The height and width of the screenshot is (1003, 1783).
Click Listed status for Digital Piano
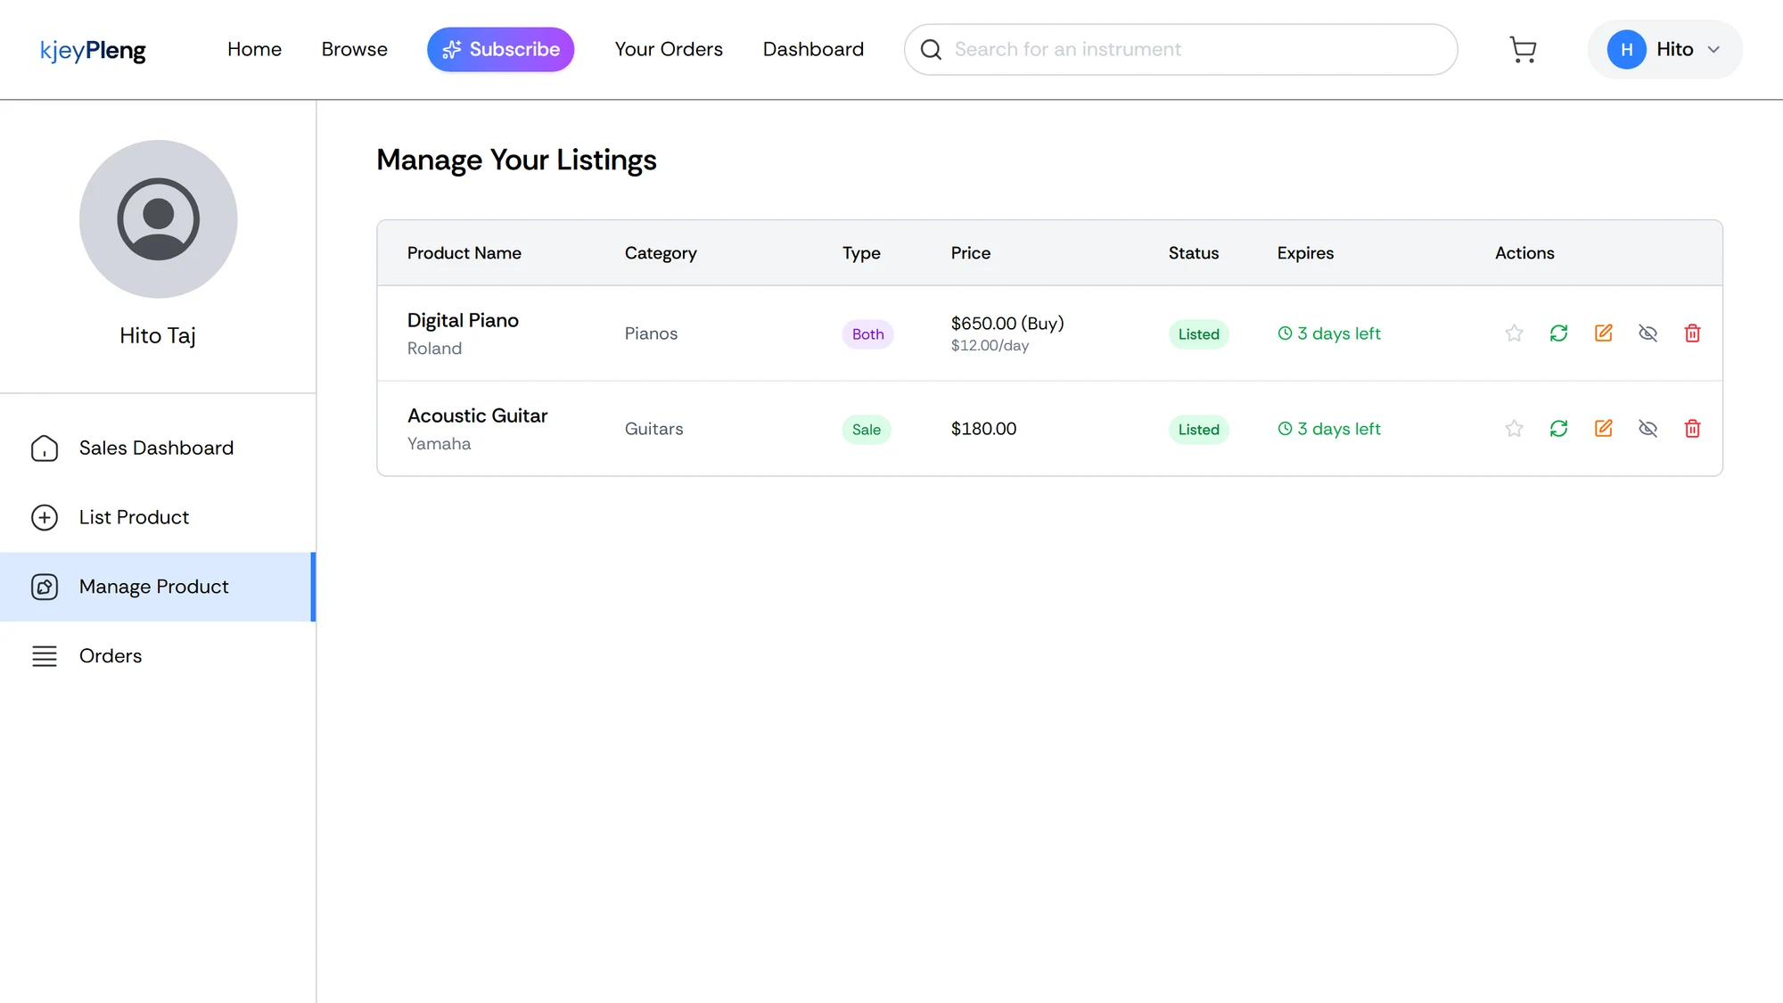[x=1198, y=334]
